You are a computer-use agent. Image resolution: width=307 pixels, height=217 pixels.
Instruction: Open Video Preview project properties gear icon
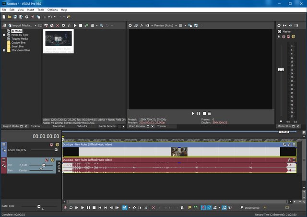(130, 25)
